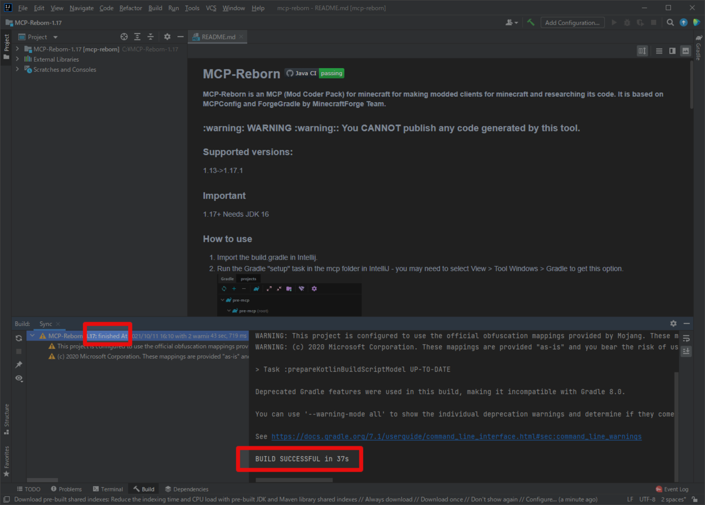The image size is (705, 505).
Task: Click the disabled Run triangle icon
Action: tap(614, 22)
